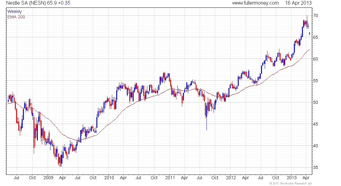Screen dimensions: 341x186
Task: Click the final Apr label after 2013
Action: (x=306, y=178)
